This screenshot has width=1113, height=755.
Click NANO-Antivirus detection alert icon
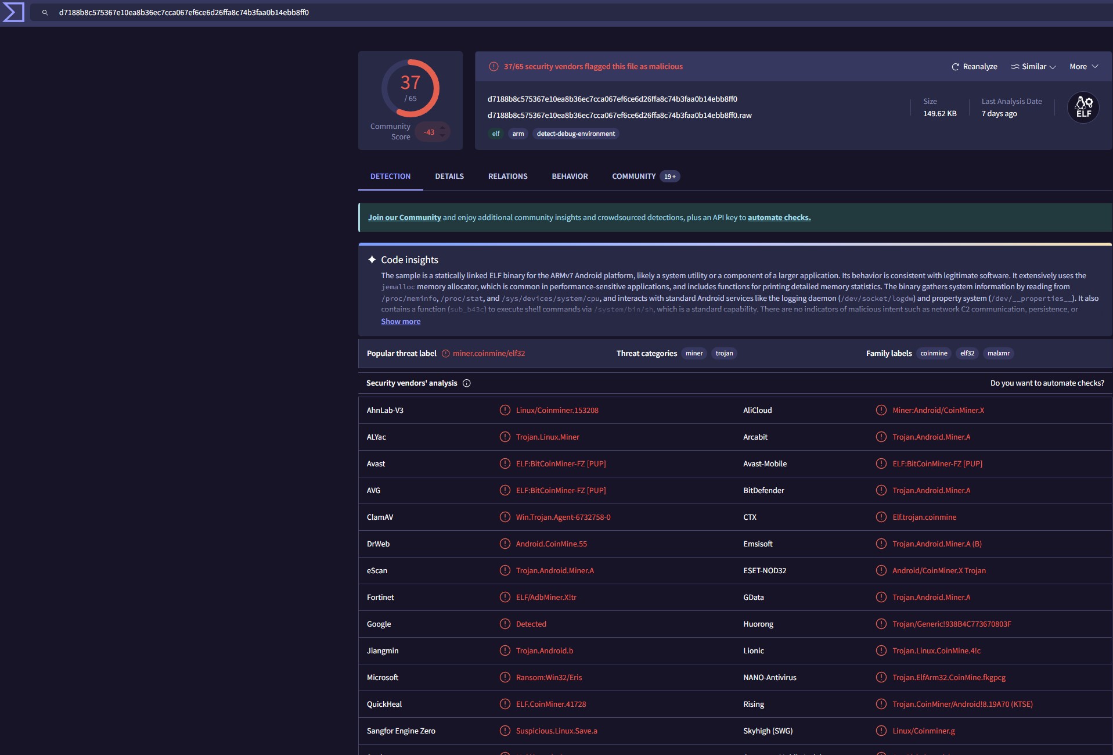881,677
